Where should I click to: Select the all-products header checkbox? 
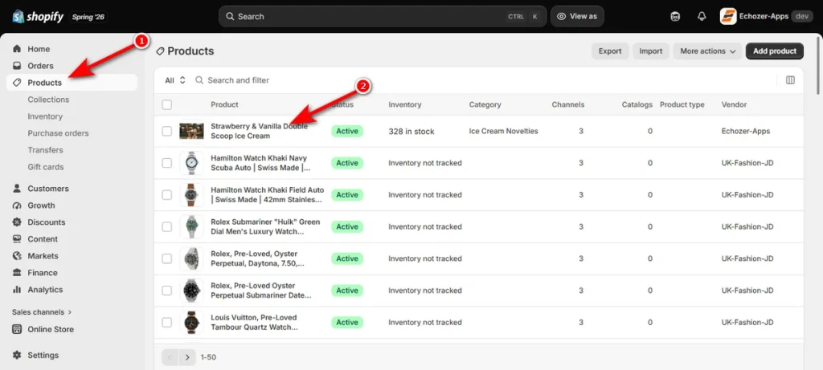click(x=167, y=105)
